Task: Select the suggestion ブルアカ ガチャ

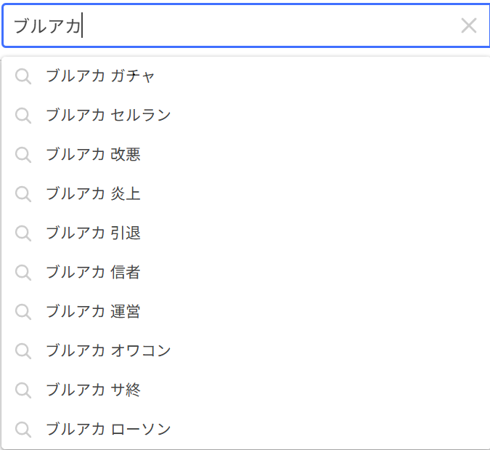Action: [245, 76]
